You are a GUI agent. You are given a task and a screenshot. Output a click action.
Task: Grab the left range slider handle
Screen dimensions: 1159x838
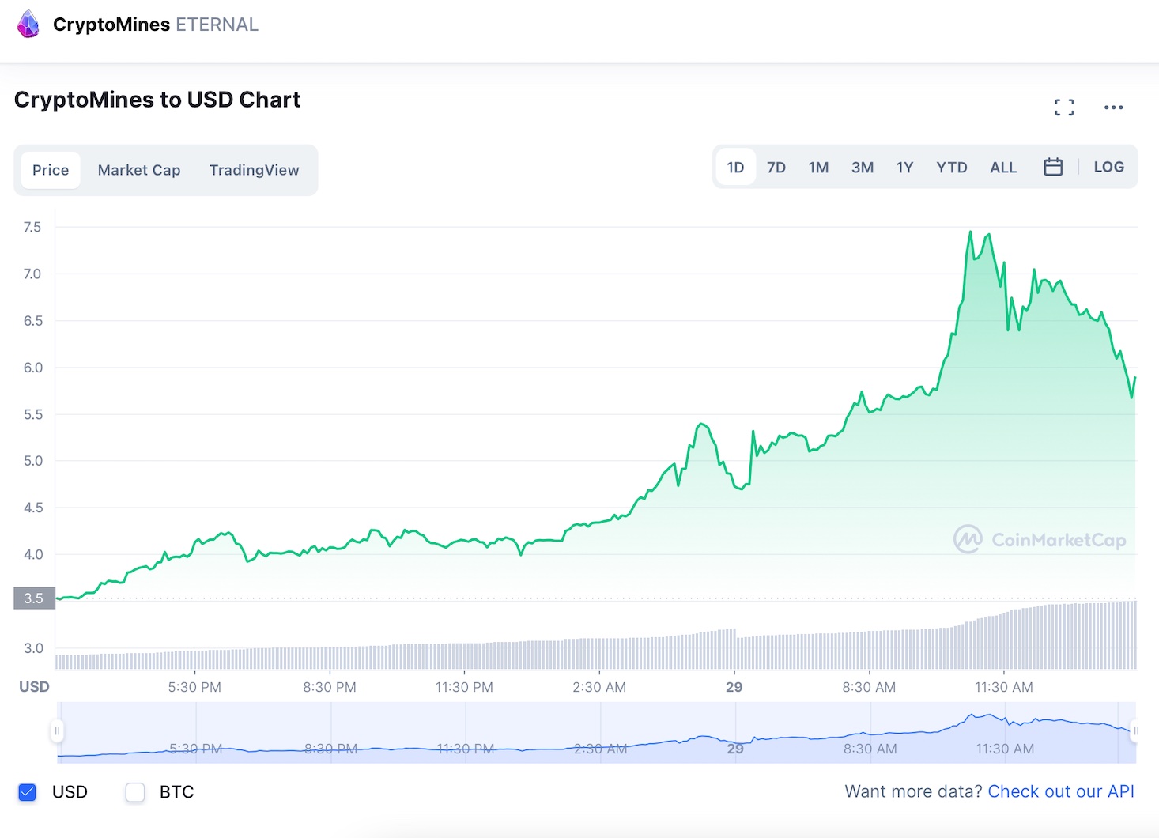57,731
